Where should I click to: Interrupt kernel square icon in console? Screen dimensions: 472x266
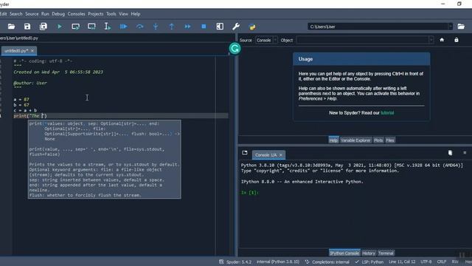point(465,153)
